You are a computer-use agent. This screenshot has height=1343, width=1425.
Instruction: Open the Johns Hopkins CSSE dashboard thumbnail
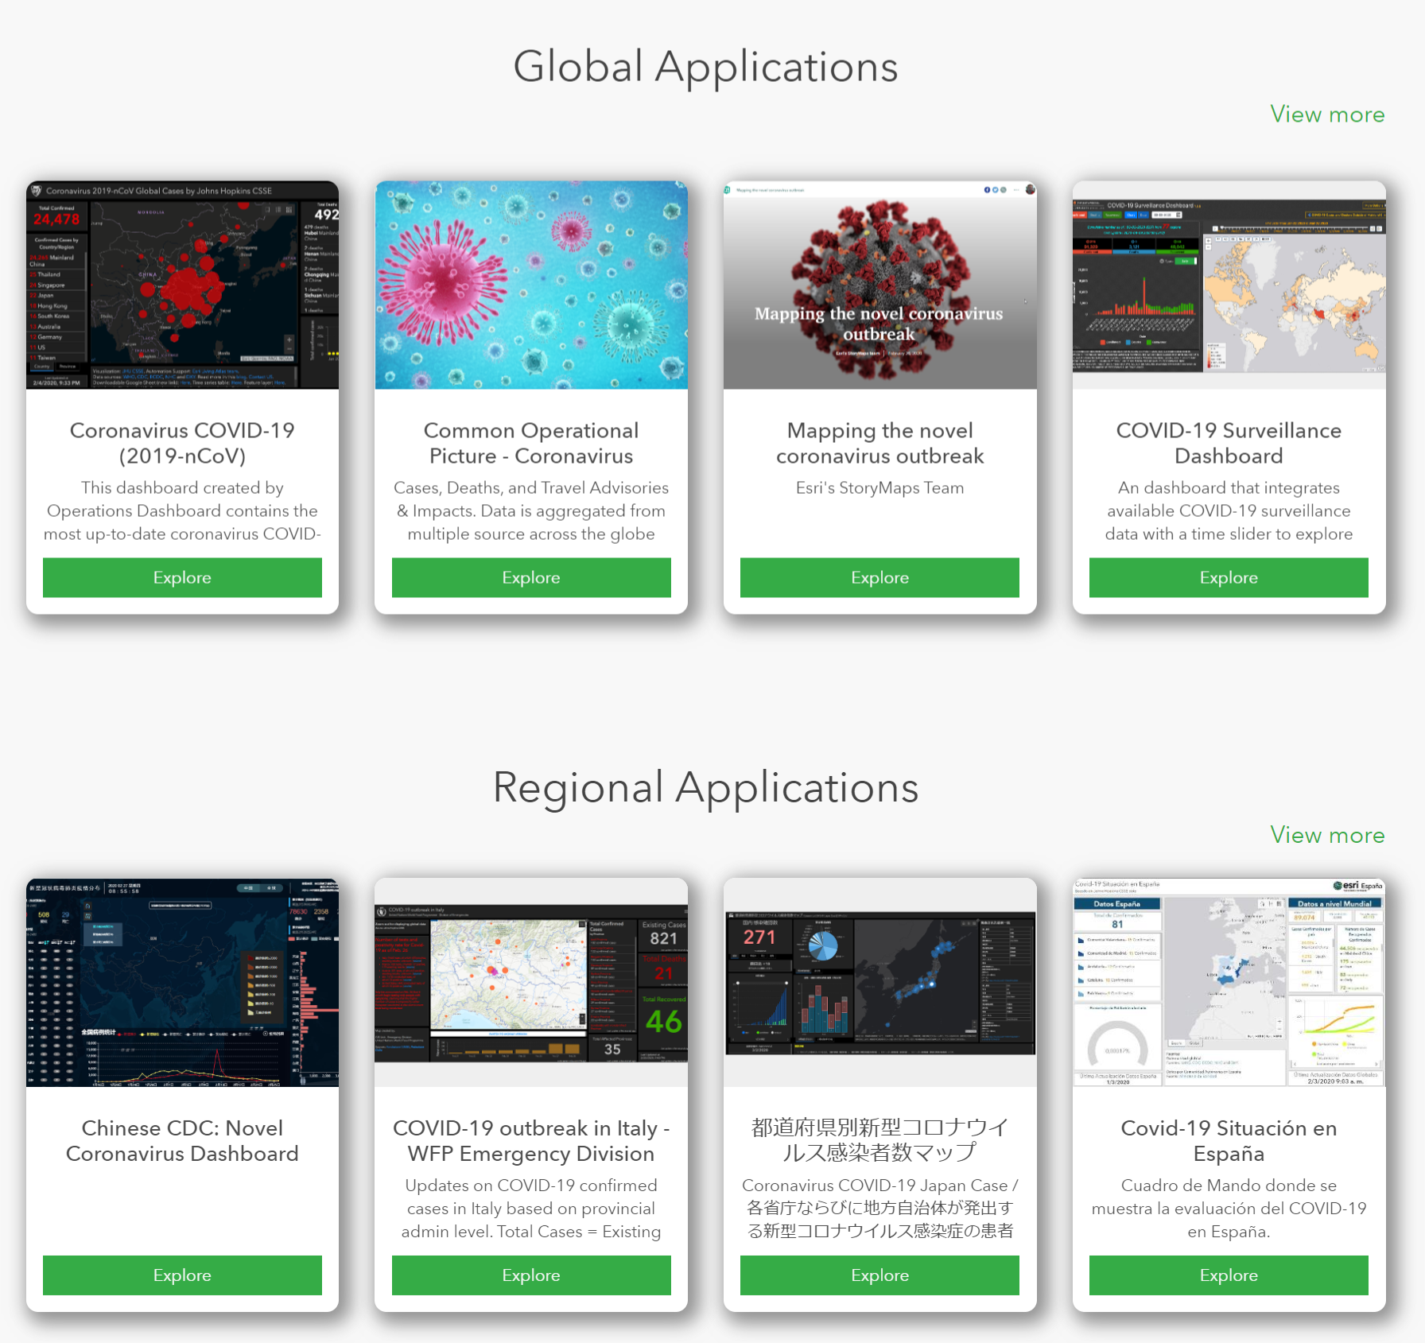[182, 285]
